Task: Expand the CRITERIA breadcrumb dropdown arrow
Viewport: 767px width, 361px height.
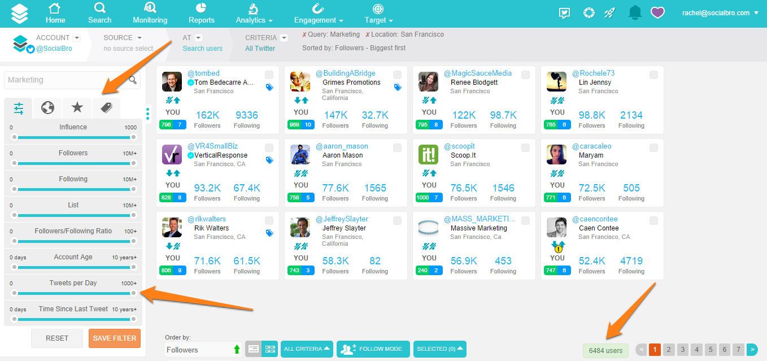Action: coord(284,38)
